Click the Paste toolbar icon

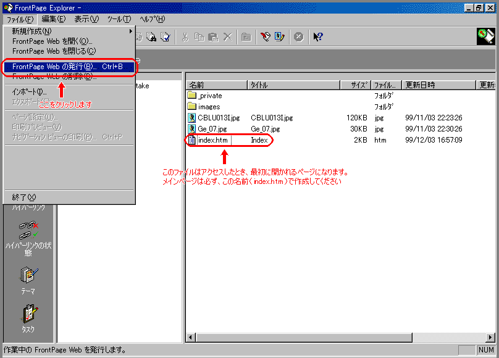214,36
